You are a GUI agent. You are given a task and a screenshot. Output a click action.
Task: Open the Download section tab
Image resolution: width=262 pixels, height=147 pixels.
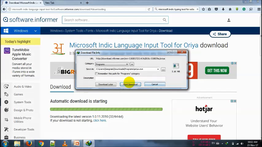pyautogui.click(x=60, y=87)
